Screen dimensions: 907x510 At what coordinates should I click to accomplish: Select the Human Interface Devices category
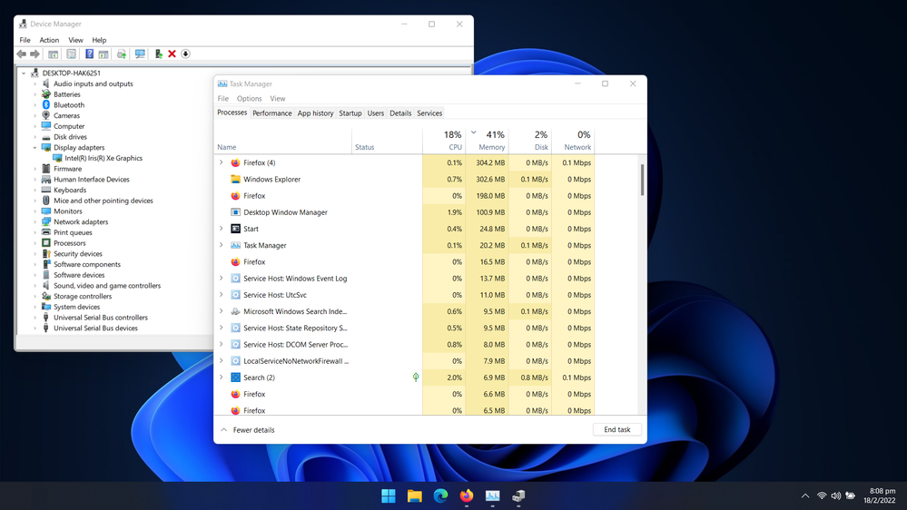pyautogui.click(x=92, y=180)
